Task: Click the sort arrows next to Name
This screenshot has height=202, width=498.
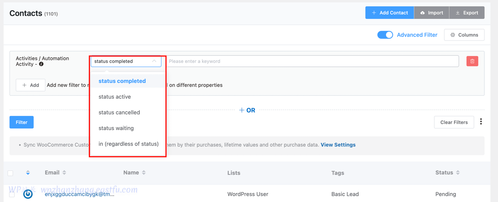Action: pos(144,173)
